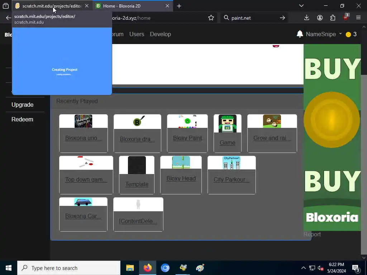The image size is (367, 275).
Task: Open the Template game link
Action: [x=137, y=184]
